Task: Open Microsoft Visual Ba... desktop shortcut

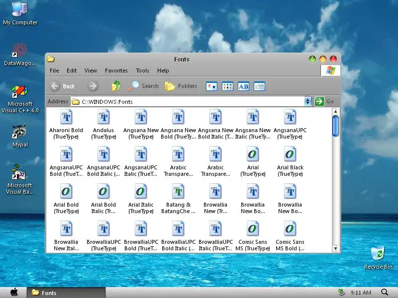Action: click(x=20, y=179)
